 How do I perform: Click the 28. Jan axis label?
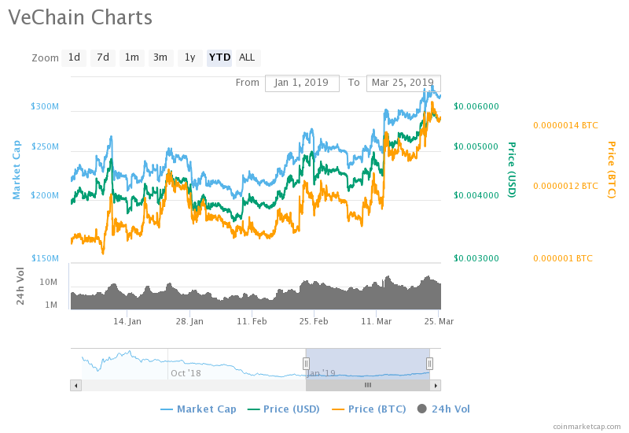(x=189, y=321)
